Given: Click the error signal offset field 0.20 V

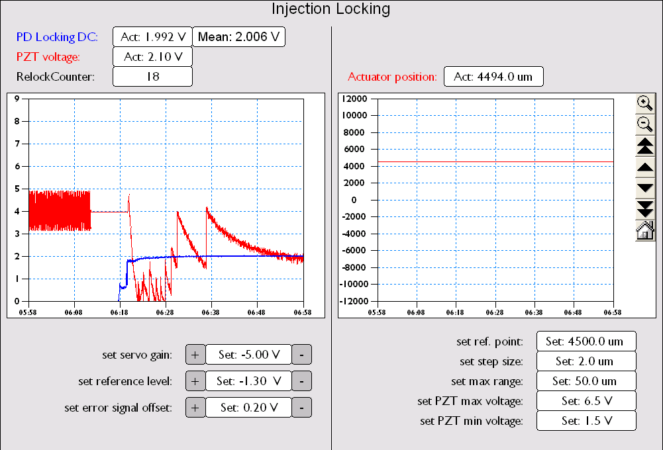Looking at the screenshot, I should 248,408.
